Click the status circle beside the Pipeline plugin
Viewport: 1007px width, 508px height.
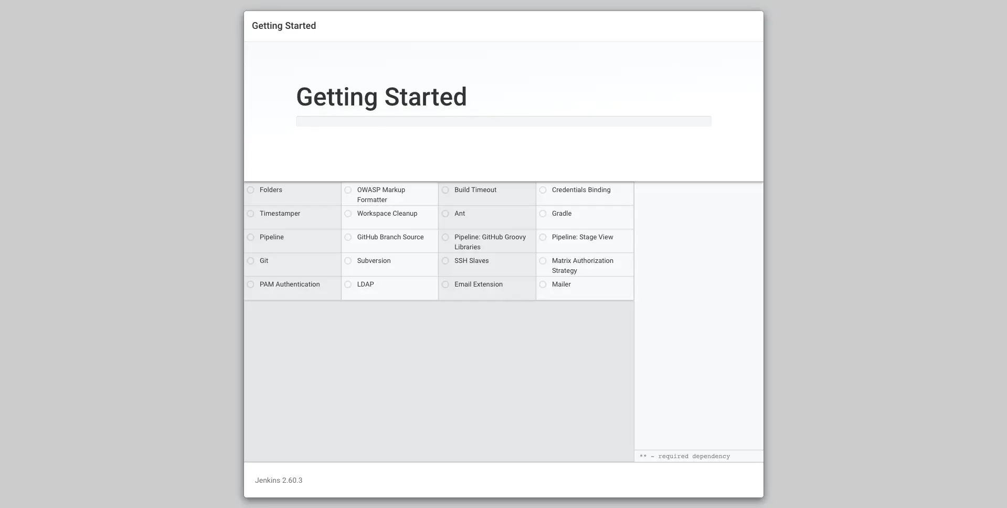pyautogui.click(x=250, y=237)
